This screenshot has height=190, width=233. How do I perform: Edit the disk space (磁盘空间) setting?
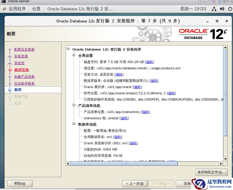[149, 62]
